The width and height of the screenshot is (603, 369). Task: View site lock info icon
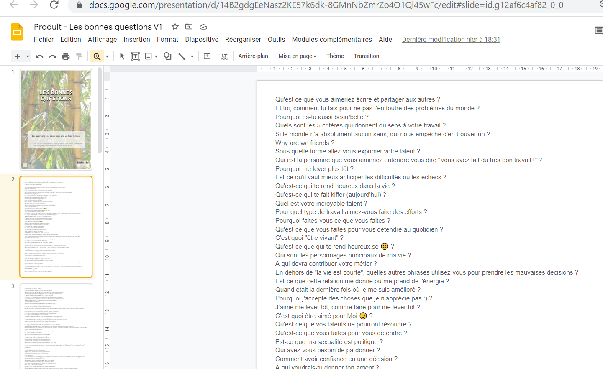pos(79,5)
